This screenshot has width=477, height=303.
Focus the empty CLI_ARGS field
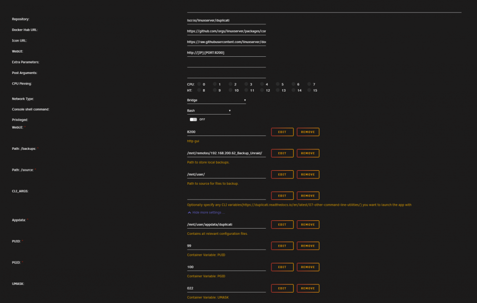226,196
